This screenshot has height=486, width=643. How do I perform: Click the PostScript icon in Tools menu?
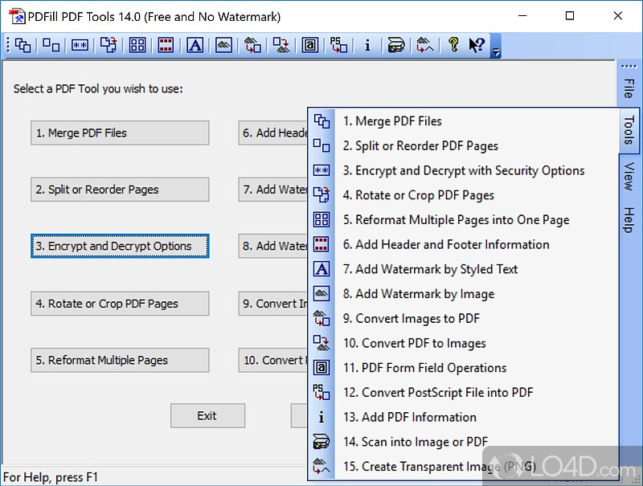click(321, 392)
